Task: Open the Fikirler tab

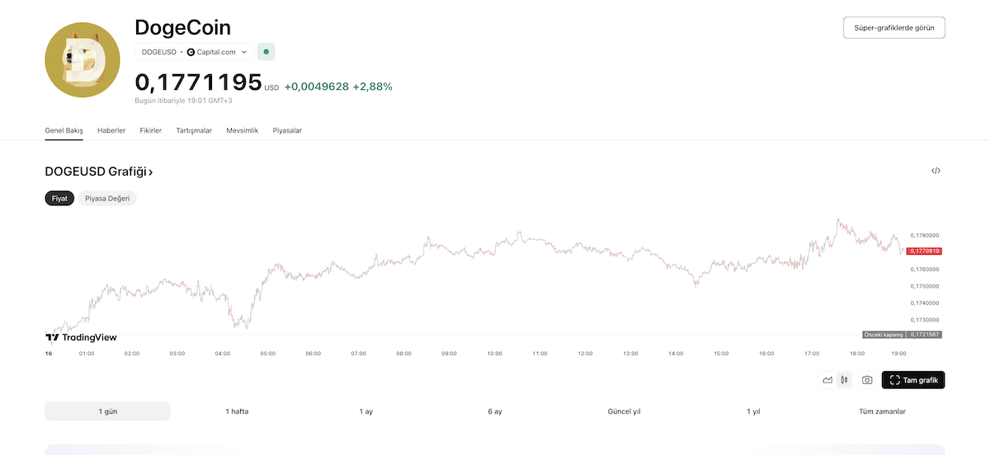Action: (151, 130)
